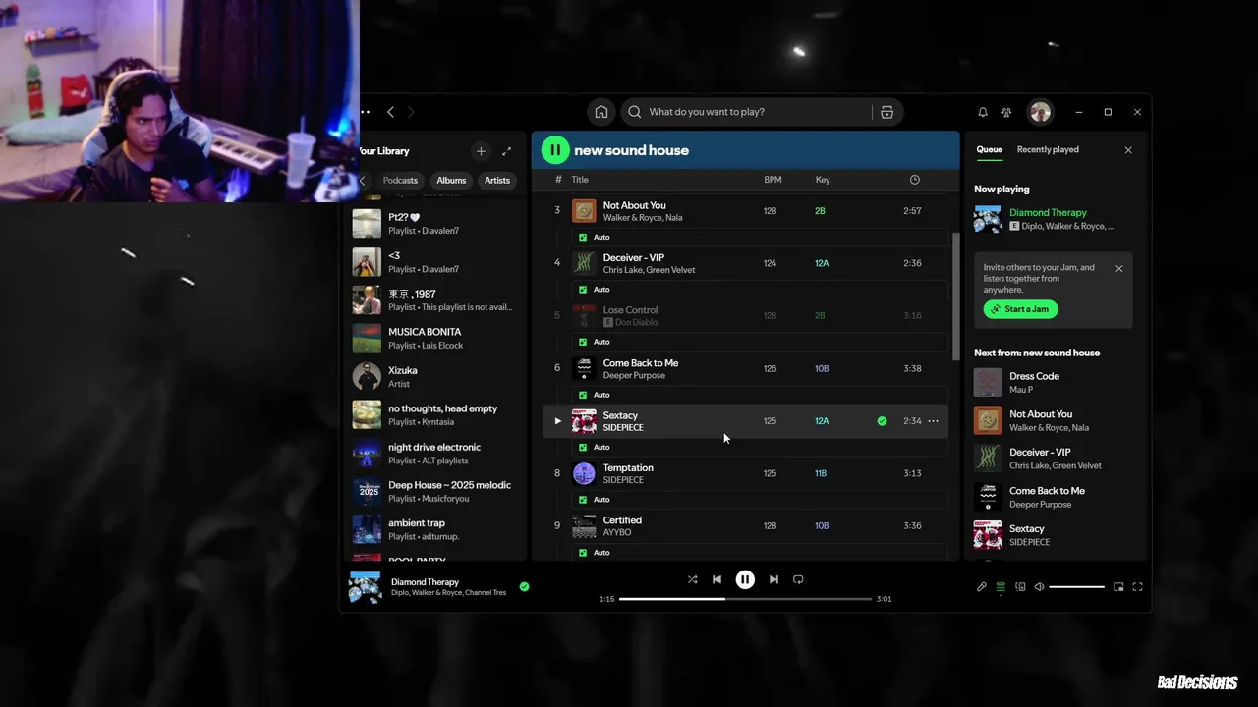Filter library by Podcasts
Image resolution: width=1258 pixels, height=707 pixels.
pyautogui.click(x=400, y=181)
